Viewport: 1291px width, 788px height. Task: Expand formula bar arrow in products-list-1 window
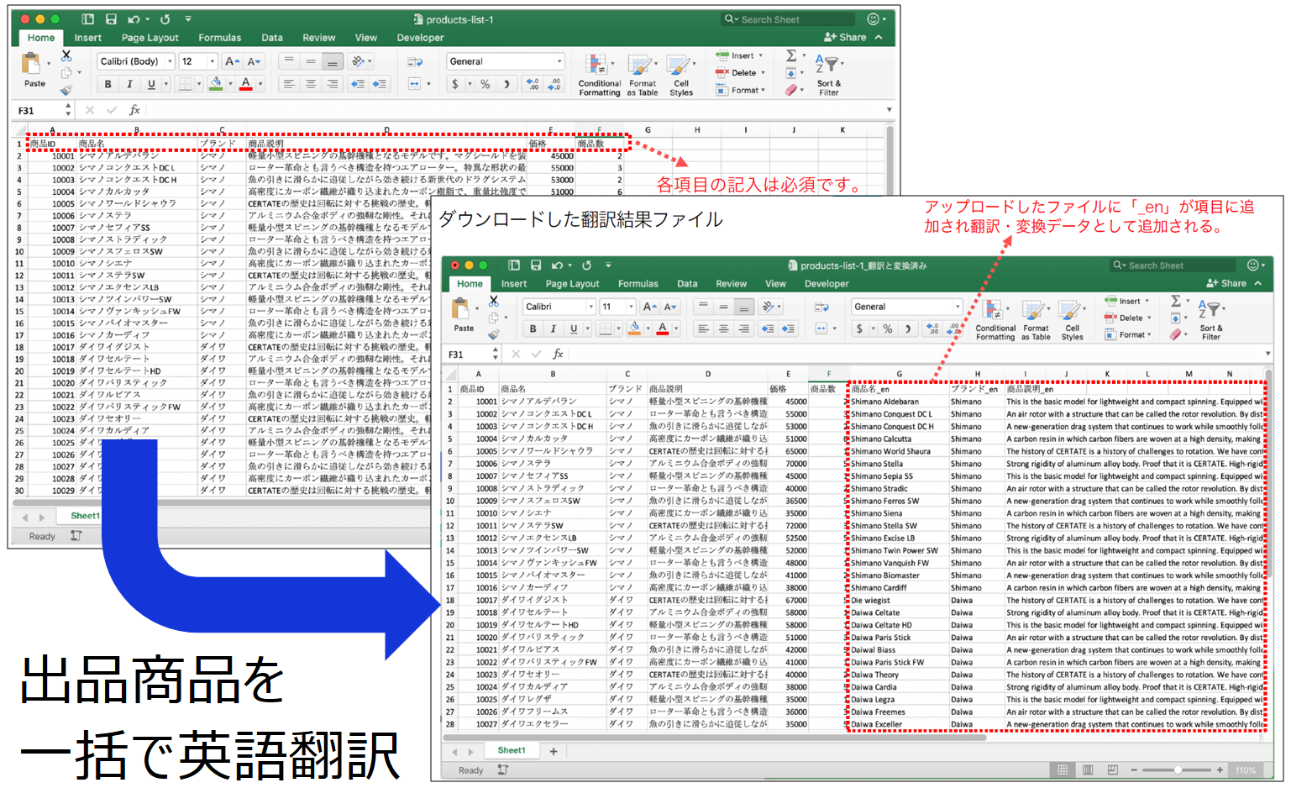890,110
